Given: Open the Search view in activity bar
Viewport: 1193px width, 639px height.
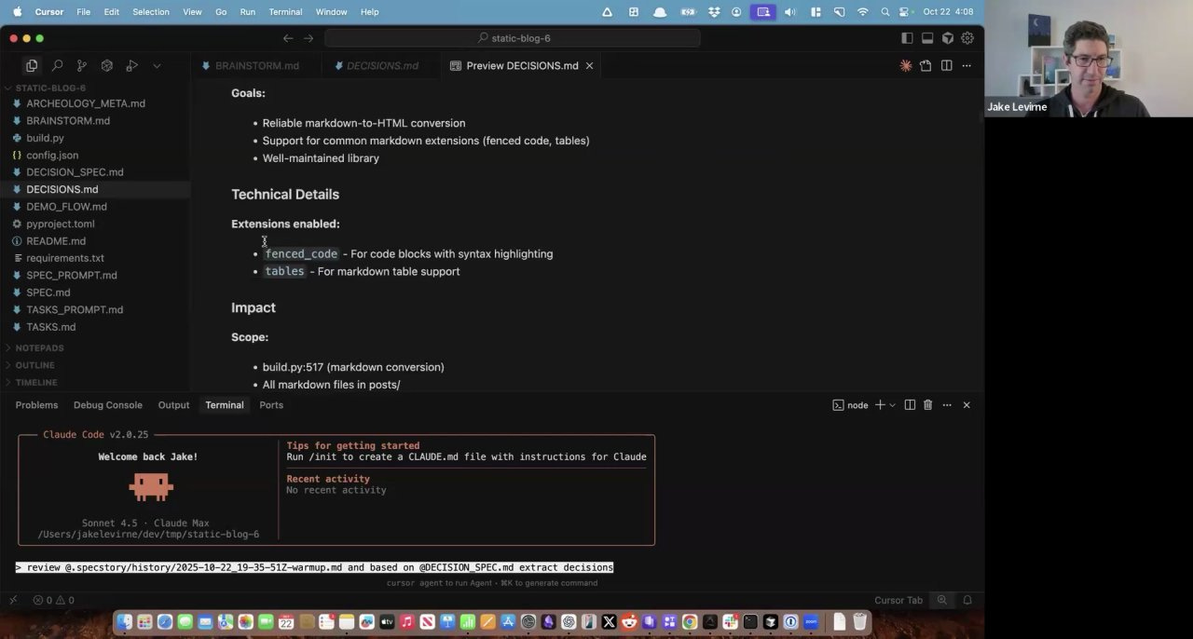Looking at the screenshot, I should (57, 65).
